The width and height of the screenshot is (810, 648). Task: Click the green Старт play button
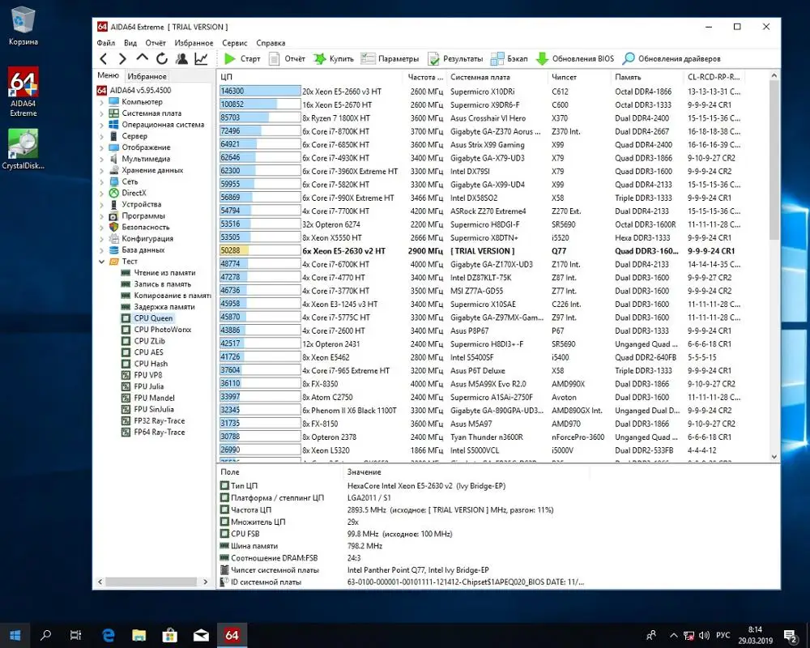(230, 59)
